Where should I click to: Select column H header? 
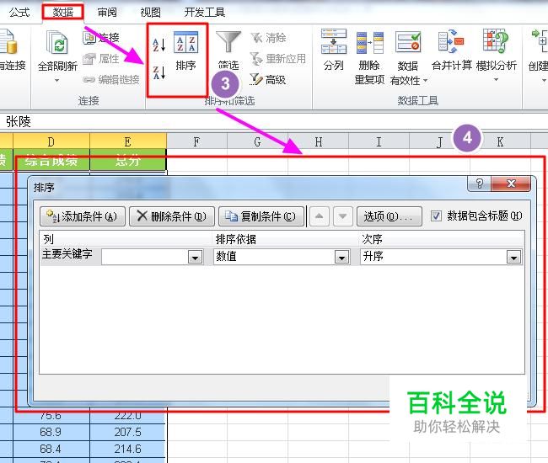319,141
